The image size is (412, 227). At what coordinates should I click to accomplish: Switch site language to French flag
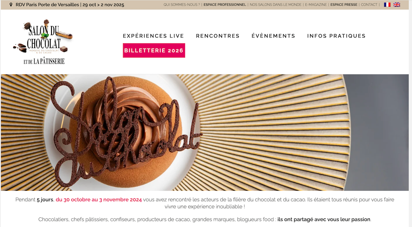[387, 5]
